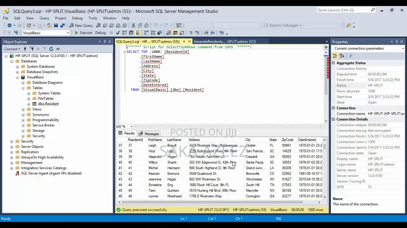Open the Tools menu
407x228 pixels.
click(x=93, y=18)
